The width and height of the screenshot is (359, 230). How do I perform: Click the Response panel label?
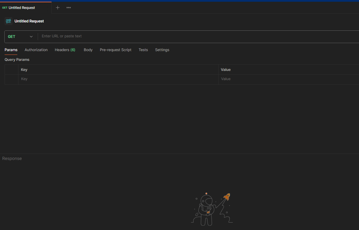pyautogui.click(x=12, y=159)
